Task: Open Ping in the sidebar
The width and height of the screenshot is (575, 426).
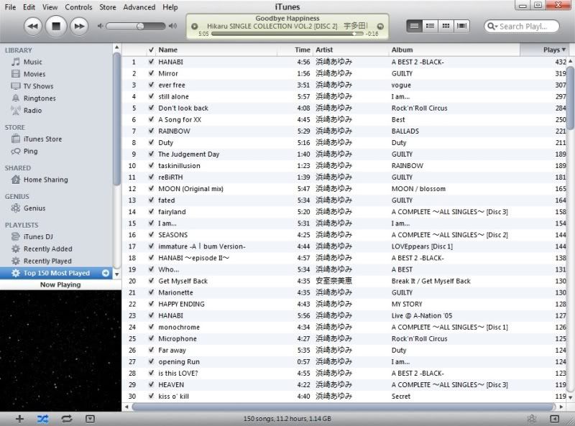Action: pyautogui.click(x=30, y=152)
